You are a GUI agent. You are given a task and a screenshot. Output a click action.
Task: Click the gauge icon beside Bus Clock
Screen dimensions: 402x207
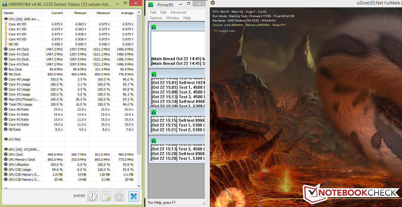[6, 69]
